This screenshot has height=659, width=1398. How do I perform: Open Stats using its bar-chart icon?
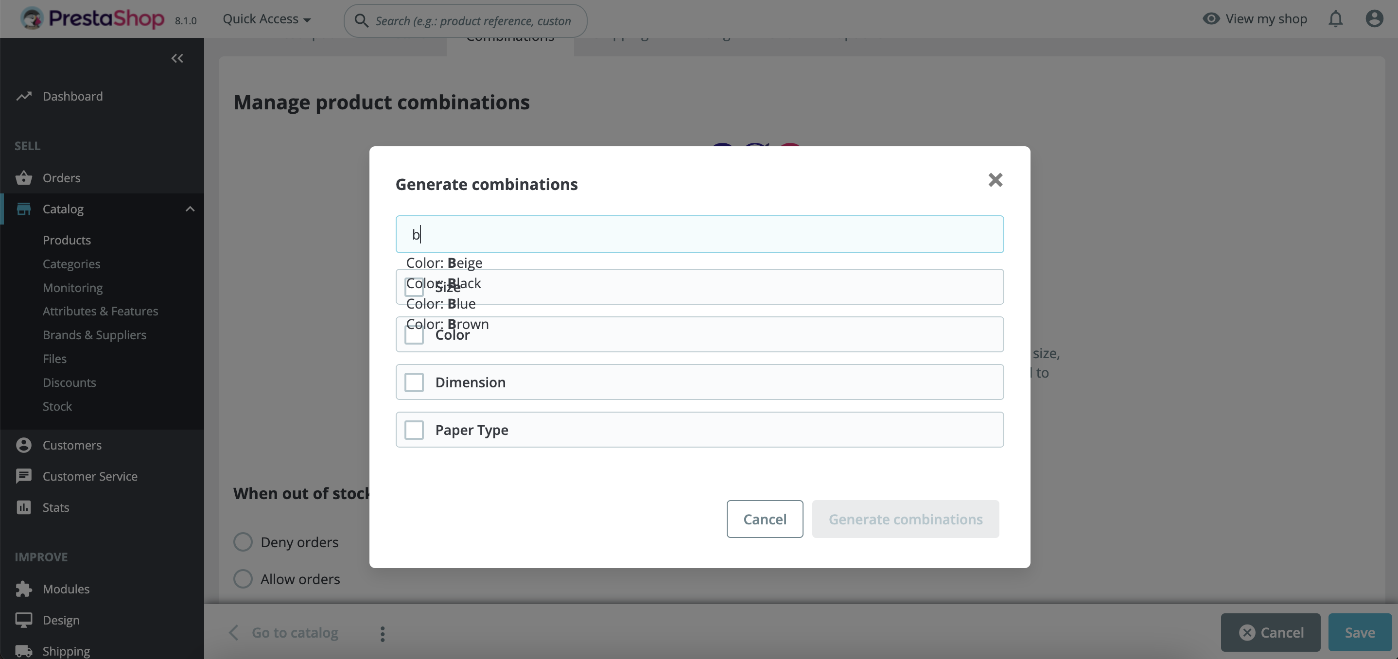[x=24, y=507]
